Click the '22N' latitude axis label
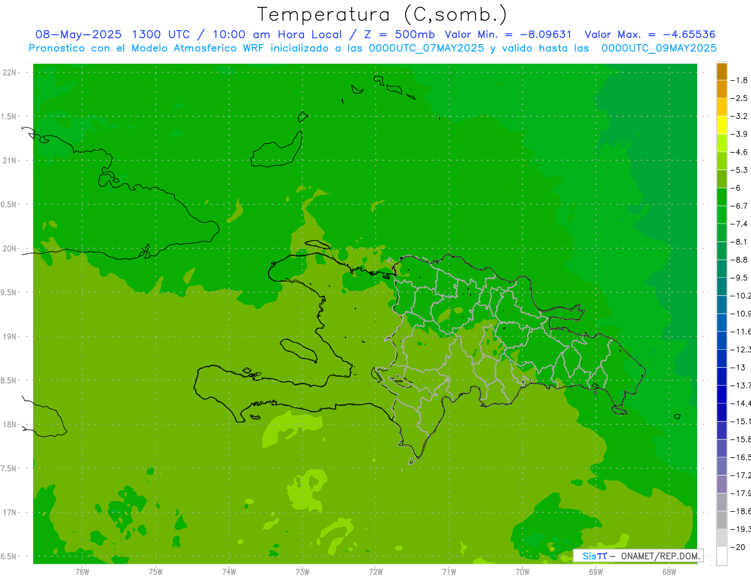 10,73
